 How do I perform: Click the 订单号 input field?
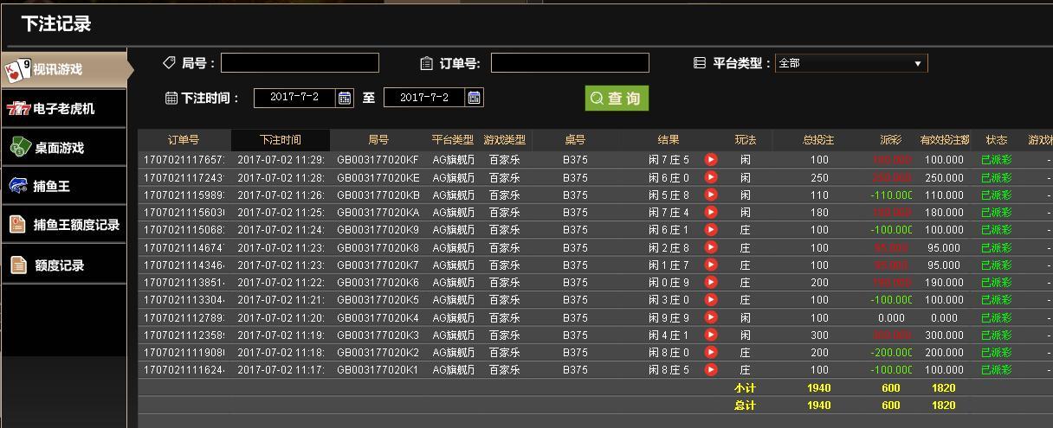tap(570, 63)
